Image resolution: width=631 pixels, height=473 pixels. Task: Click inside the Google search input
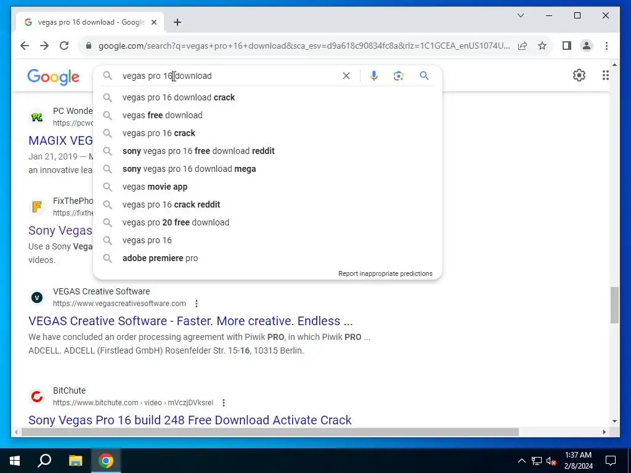point(229,76)
